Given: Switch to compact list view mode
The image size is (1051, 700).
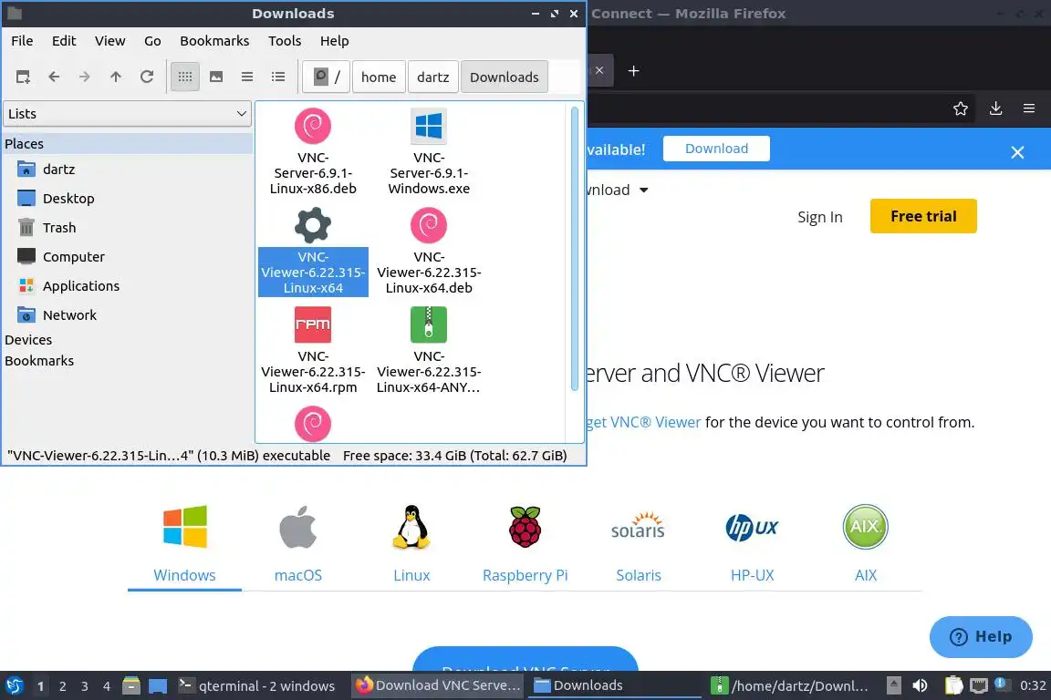Looking at the screenshot, I should [x=247, y=77].
